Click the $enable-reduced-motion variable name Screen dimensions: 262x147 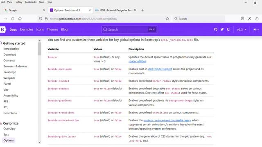pyautogui.click(x=63, y=120)
